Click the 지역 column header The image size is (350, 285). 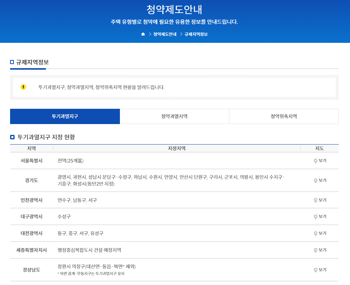pyautogui.click(x=31, y=148)
